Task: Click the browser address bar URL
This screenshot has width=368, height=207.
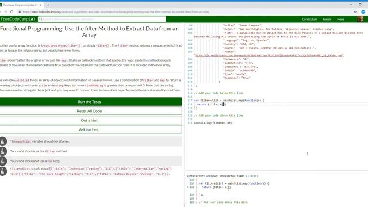Action: (116, 11)
